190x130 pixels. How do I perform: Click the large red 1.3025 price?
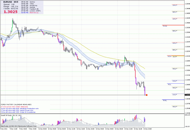(11, 12)
